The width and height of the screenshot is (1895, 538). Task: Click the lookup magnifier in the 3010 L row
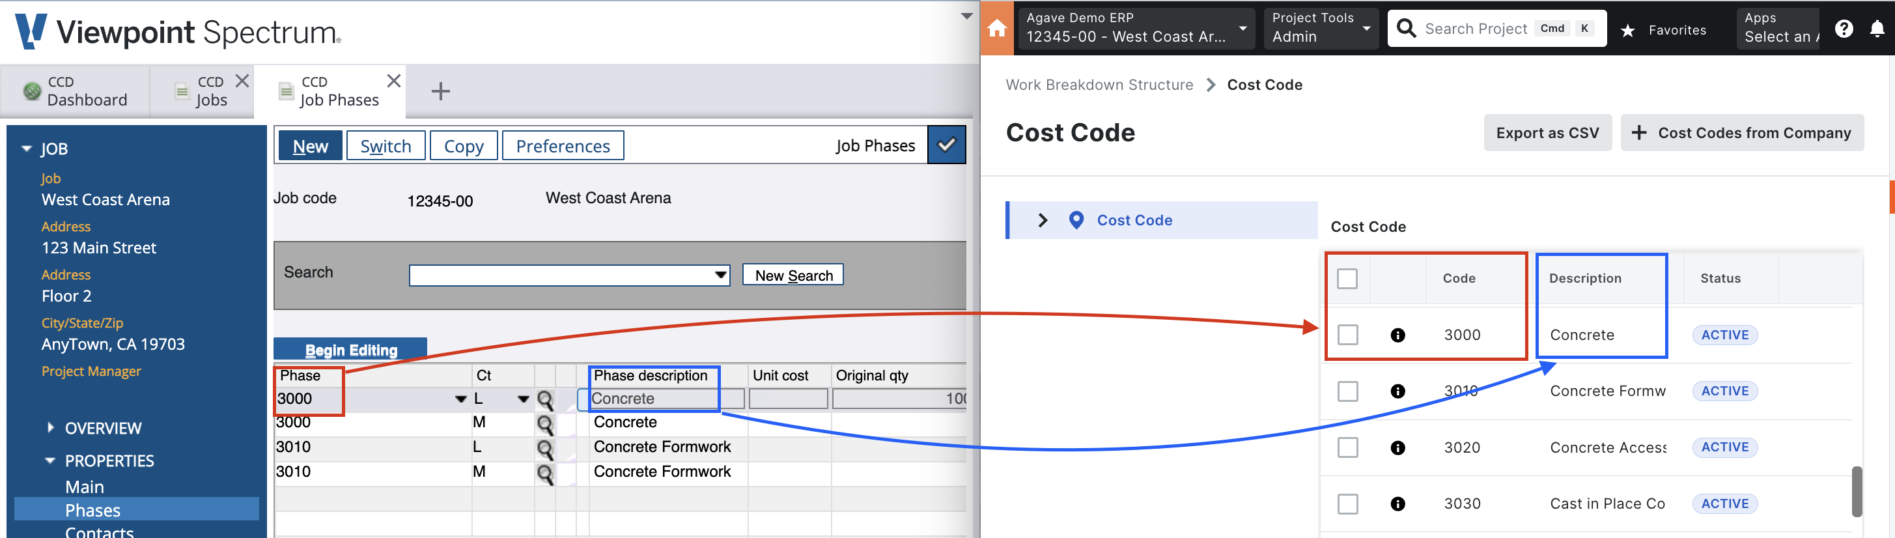click(544, 449)
